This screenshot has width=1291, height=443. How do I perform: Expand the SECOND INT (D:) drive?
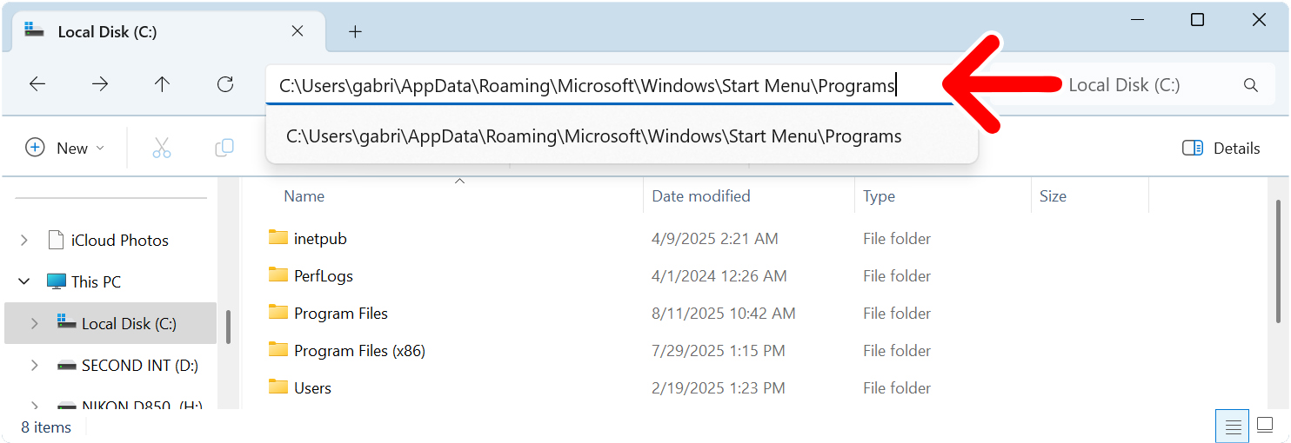click(x=35, y=366)
